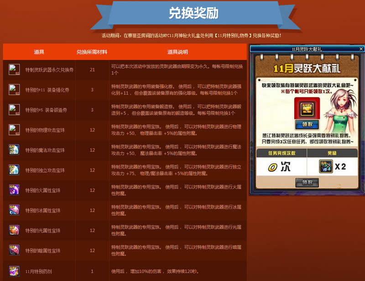Click the broken image for +11 装备强化券
The width and height of the screenshot is (365, 281).
[x=14, y=89]
